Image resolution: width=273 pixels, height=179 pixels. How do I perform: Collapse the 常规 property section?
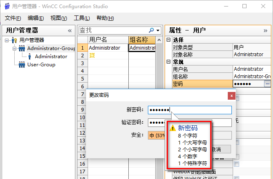click(168, 62)
